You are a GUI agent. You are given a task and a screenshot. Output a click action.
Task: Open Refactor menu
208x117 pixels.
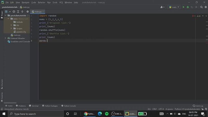[x=42, y=3]
